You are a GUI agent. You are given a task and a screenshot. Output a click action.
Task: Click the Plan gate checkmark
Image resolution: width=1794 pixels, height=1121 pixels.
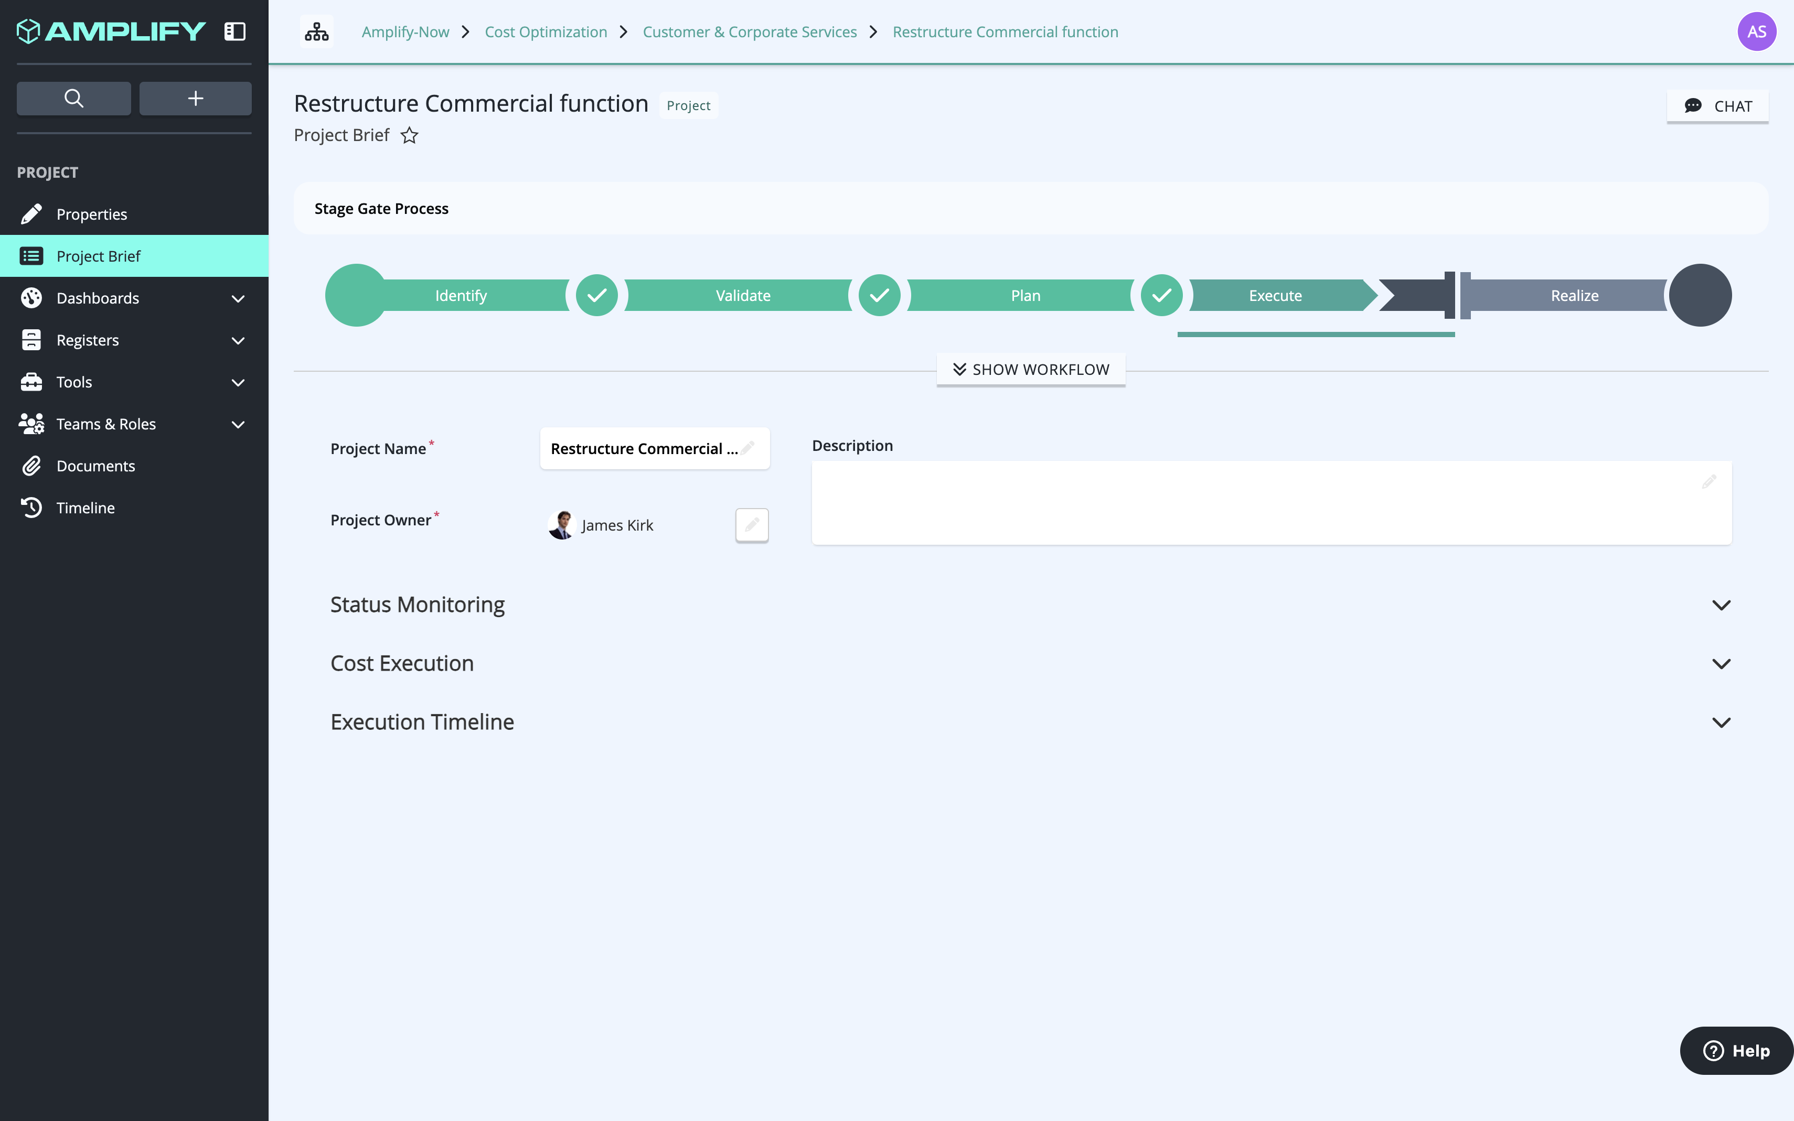(x=1162, y=295)
